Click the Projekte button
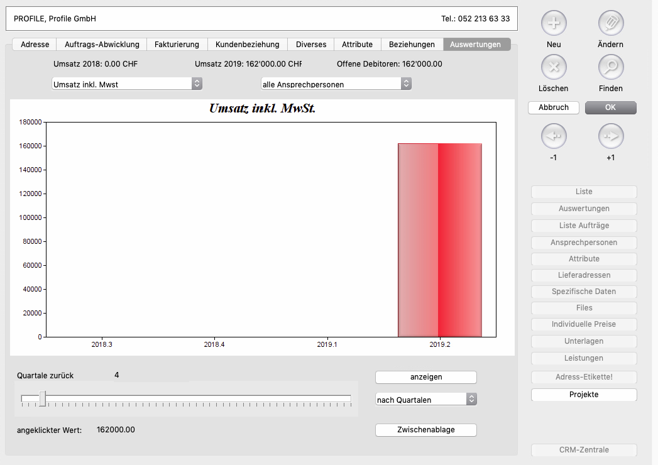The height and width of the screenshot is (465, 658). tap(584, 395)
